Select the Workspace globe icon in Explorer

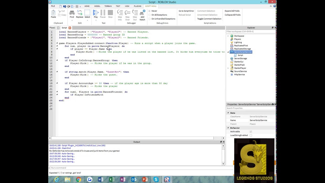(232, 36)
